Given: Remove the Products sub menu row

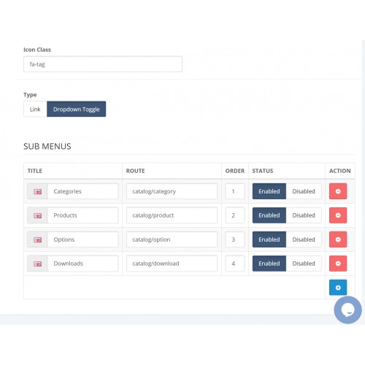Looking at the screenshot, I should coord(338,215).
